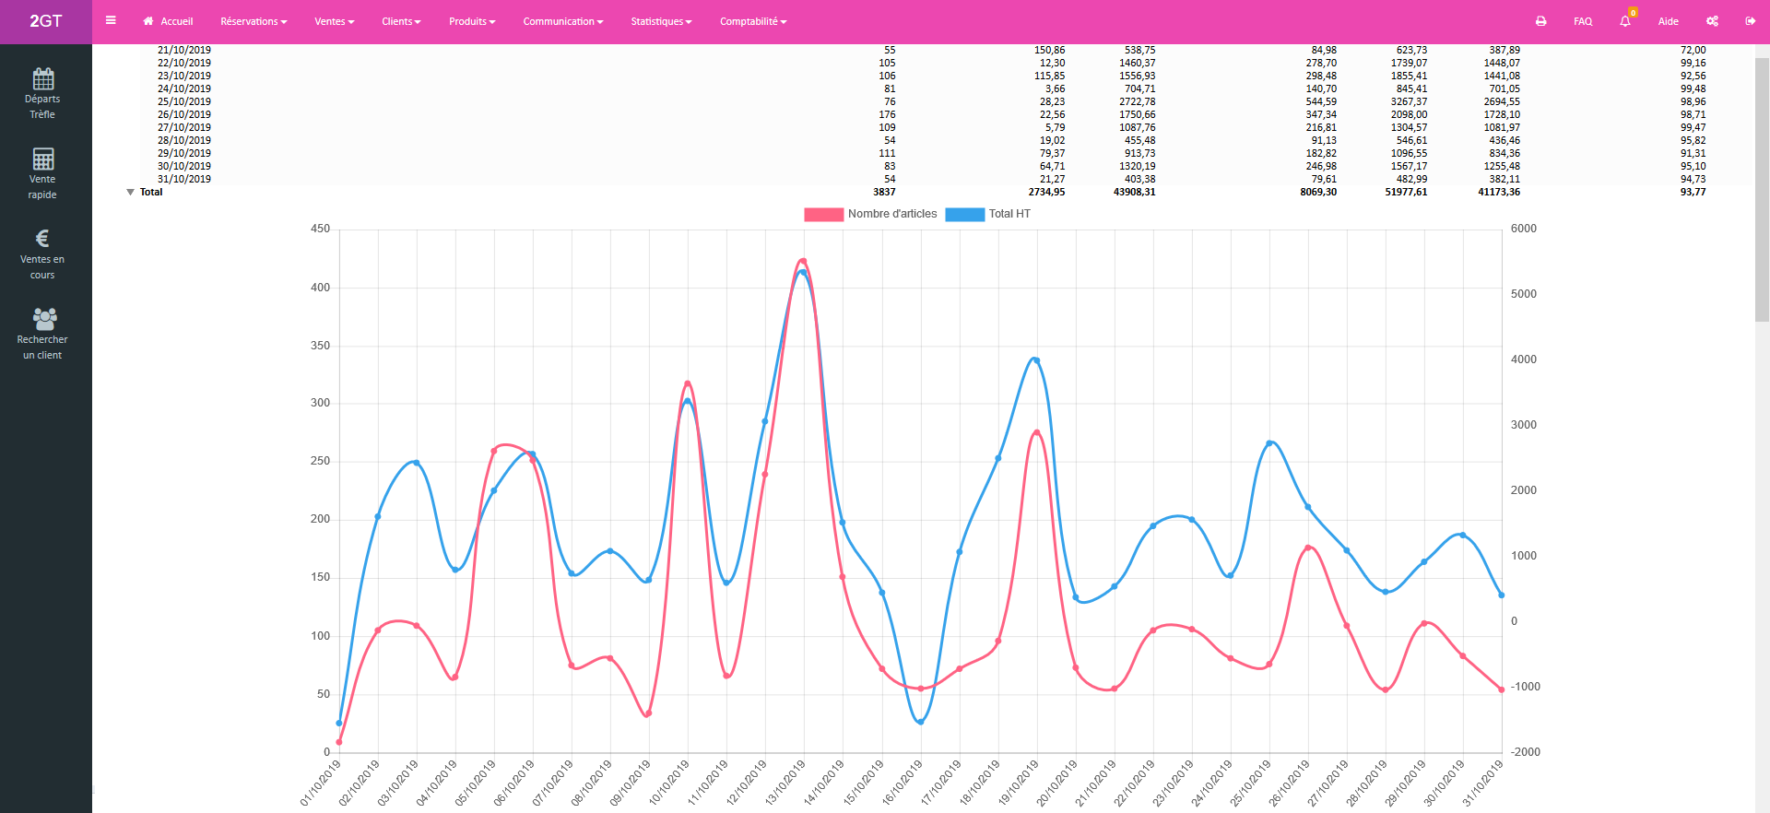1770x813 pixels.
Task: Click the print icon in the top bar
Action: pyautogui.click(x=1540, y=21)
